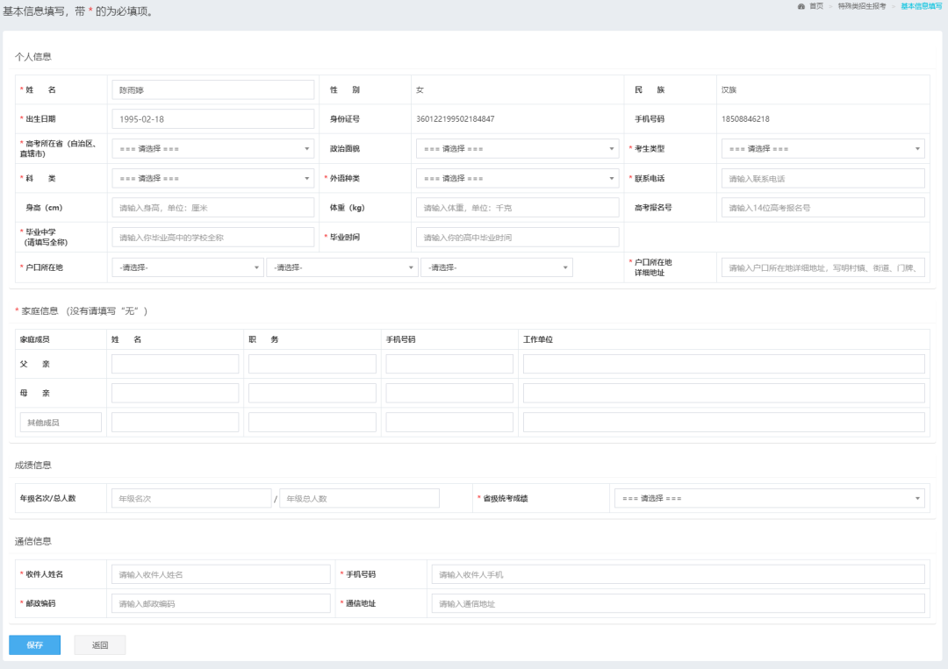Expand the 外语种类 dropdown
Viewport: 948px width, 669px height.
(518, 178)
